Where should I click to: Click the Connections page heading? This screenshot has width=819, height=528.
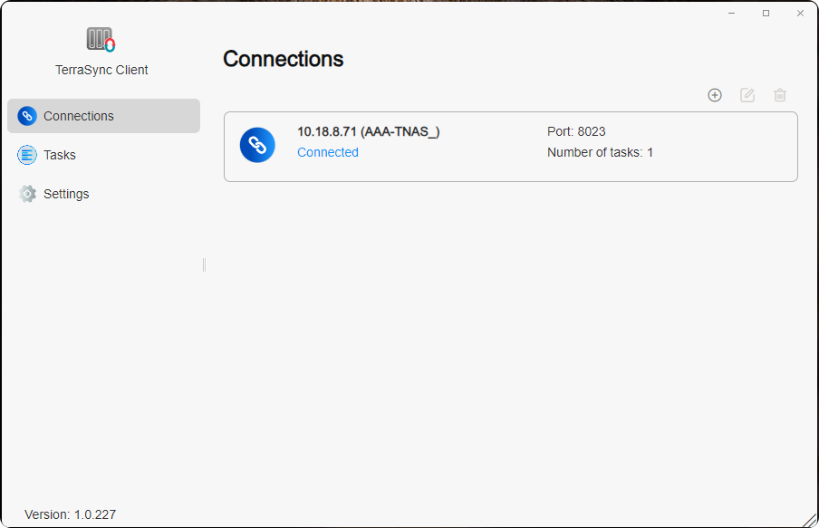pos(283,58)
